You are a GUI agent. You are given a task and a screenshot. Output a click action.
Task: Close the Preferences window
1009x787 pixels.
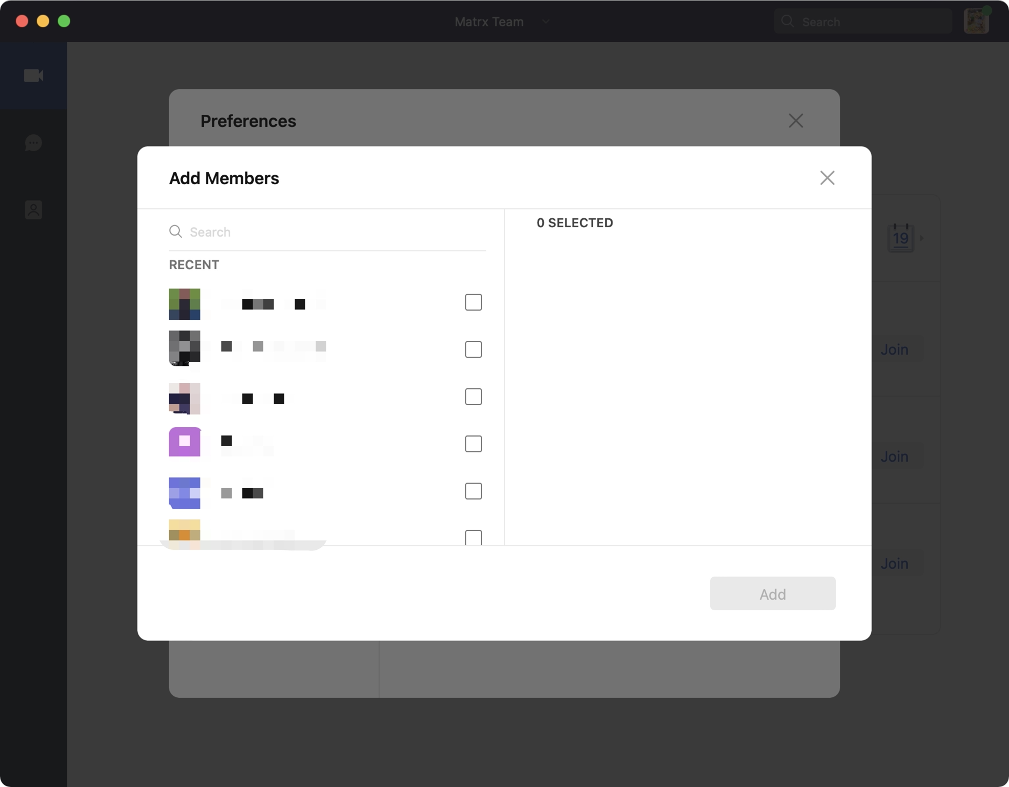796,121
